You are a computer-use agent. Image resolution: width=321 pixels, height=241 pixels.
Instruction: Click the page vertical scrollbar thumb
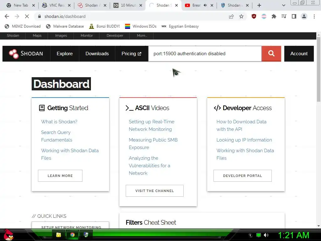pyautogui.click(x=318, y=70)
